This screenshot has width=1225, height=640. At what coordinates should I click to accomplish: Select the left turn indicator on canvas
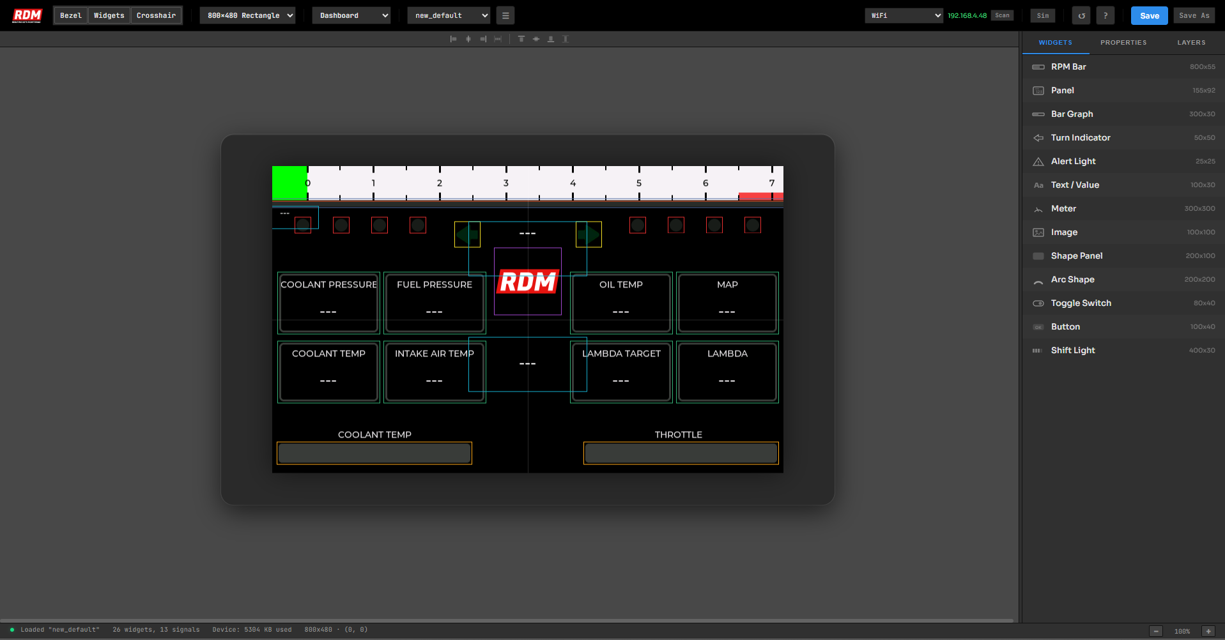[467, 234]
